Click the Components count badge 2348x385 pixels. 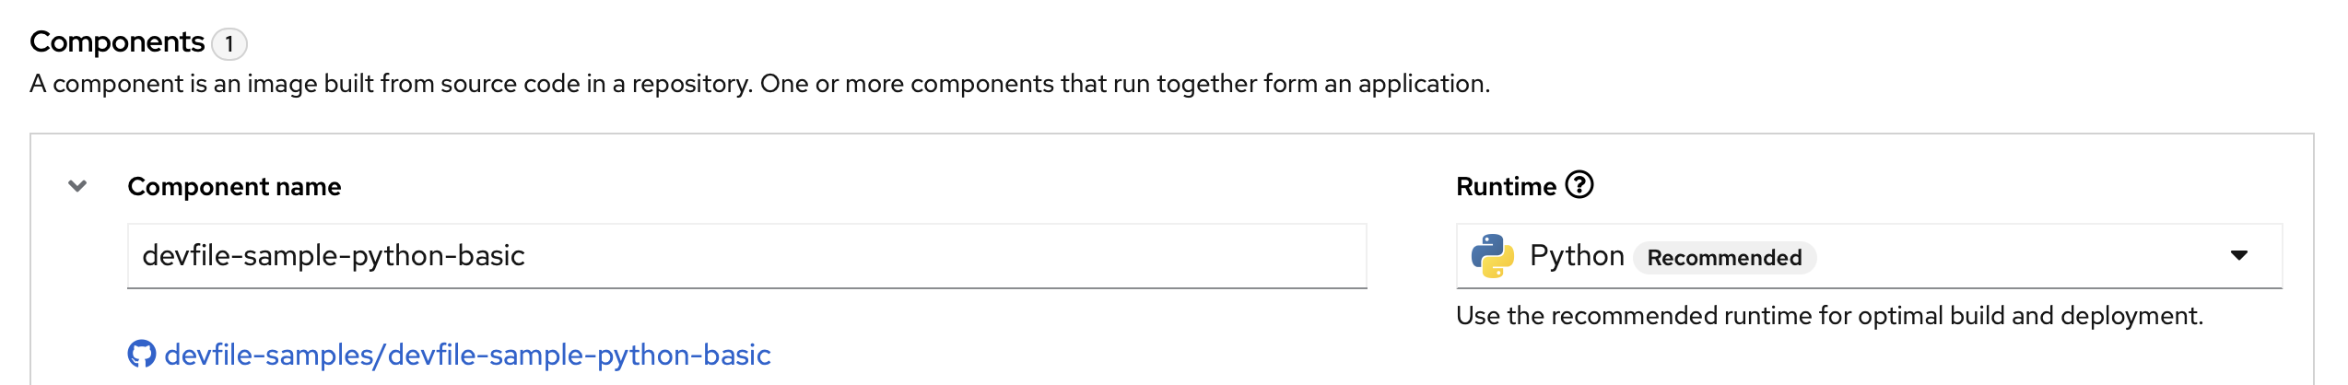(229, 43)
